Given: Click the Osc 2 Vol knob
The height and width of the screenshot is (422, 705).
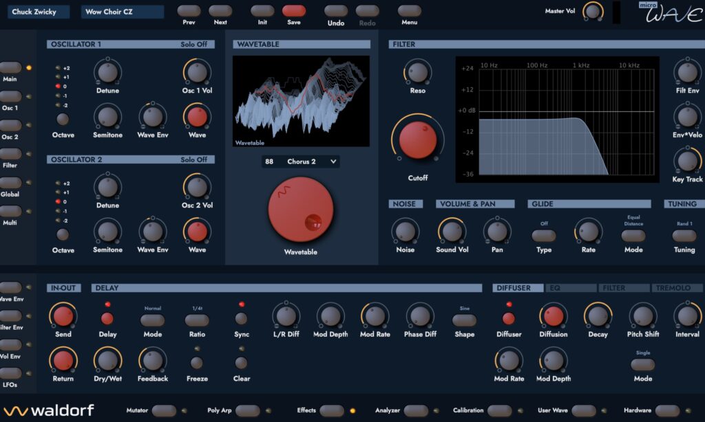Looking at the screenshot, I should click(197, 187).
